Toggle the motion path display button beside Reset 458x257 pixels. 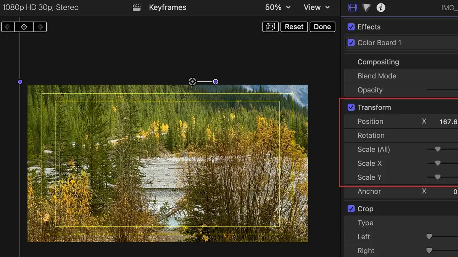click(271, 27)
